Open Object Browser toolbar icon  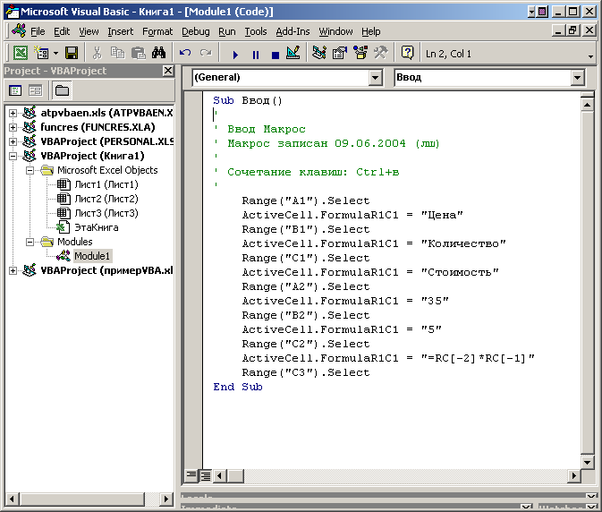point(360,53)
